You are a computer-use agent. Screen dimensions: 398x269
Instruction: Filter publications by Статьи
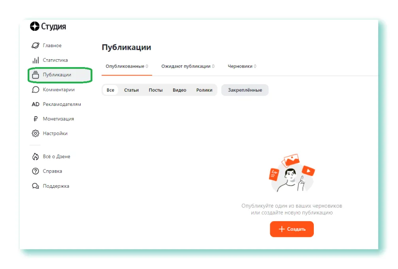[131, 90]
